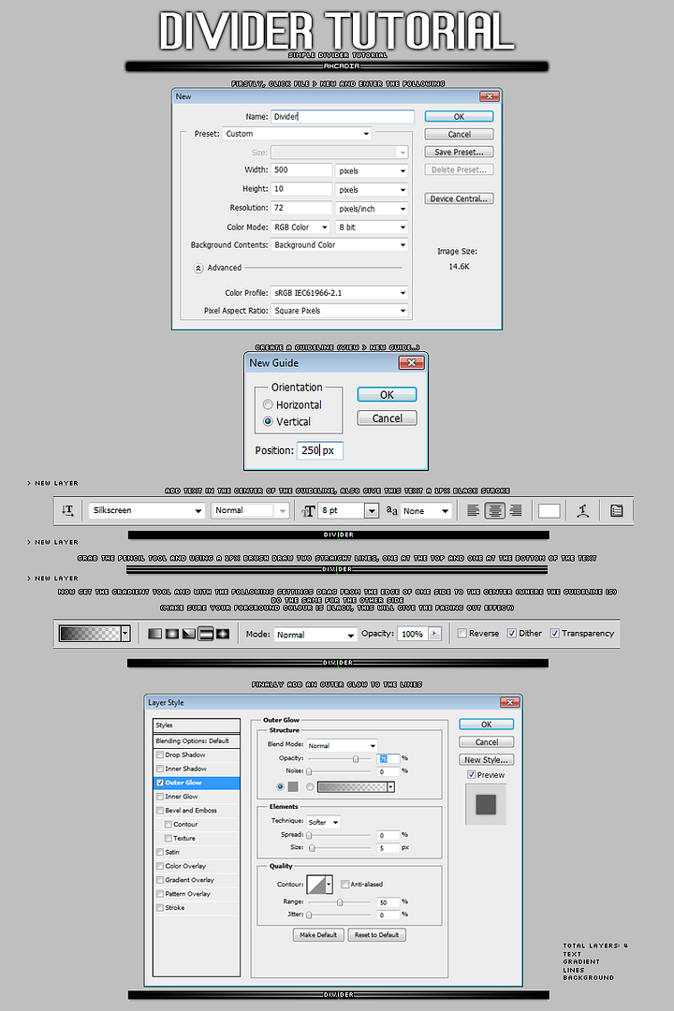Screen dimensions: 674x1011
Task: Choose radial gradient type icon
Action: pos(171,634)
